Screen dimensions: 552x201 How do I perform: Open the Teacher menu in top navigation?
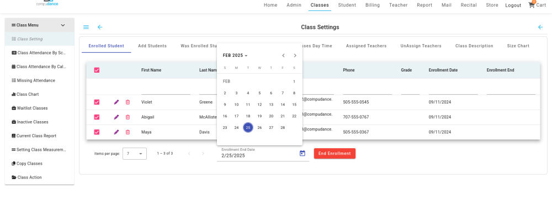[398, 5]
